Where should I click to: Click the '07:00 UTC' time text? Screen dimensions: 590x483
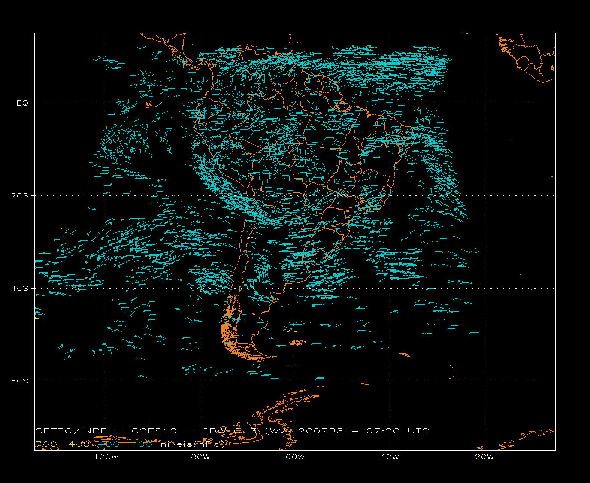[398, 431]
